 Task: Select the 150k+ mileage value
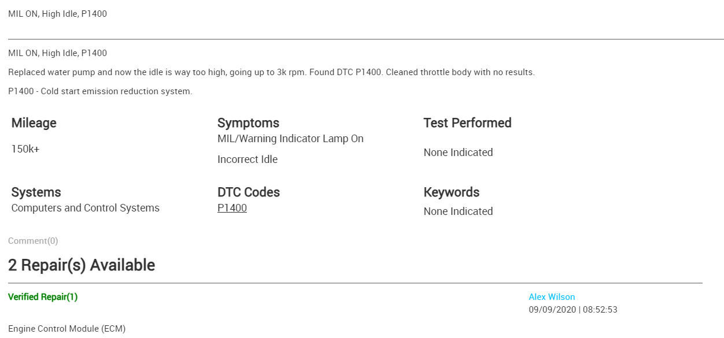click(x=25, y=149)
